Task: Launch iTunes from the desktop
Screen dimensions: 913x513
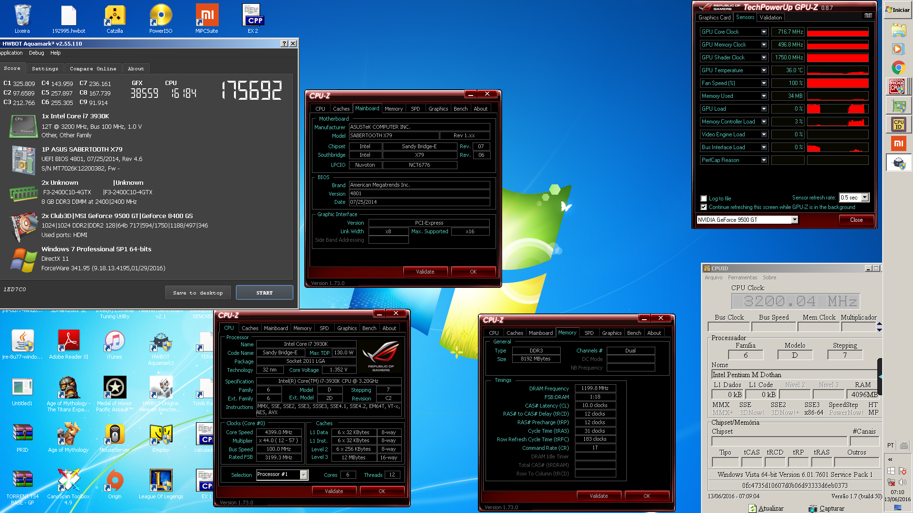Action: (x=115, y=344)
